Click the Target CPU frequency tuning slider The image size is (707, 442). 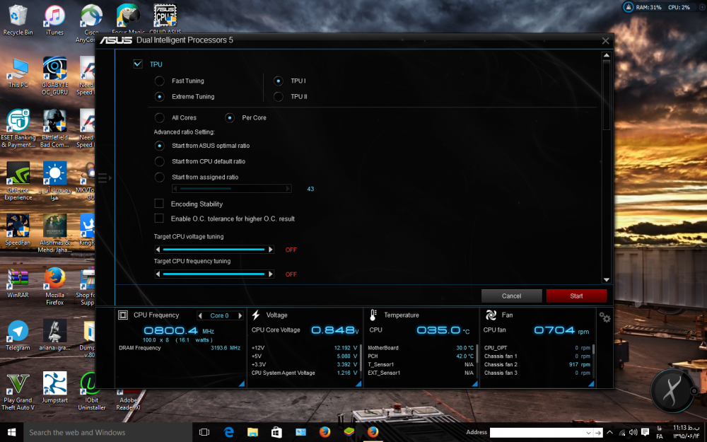(214, 274)
